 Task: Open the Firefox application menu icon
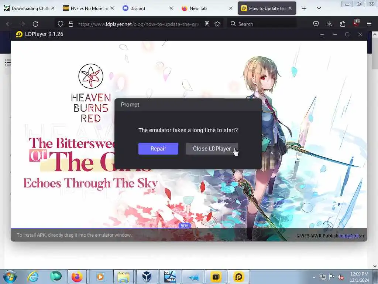(369, 24)
